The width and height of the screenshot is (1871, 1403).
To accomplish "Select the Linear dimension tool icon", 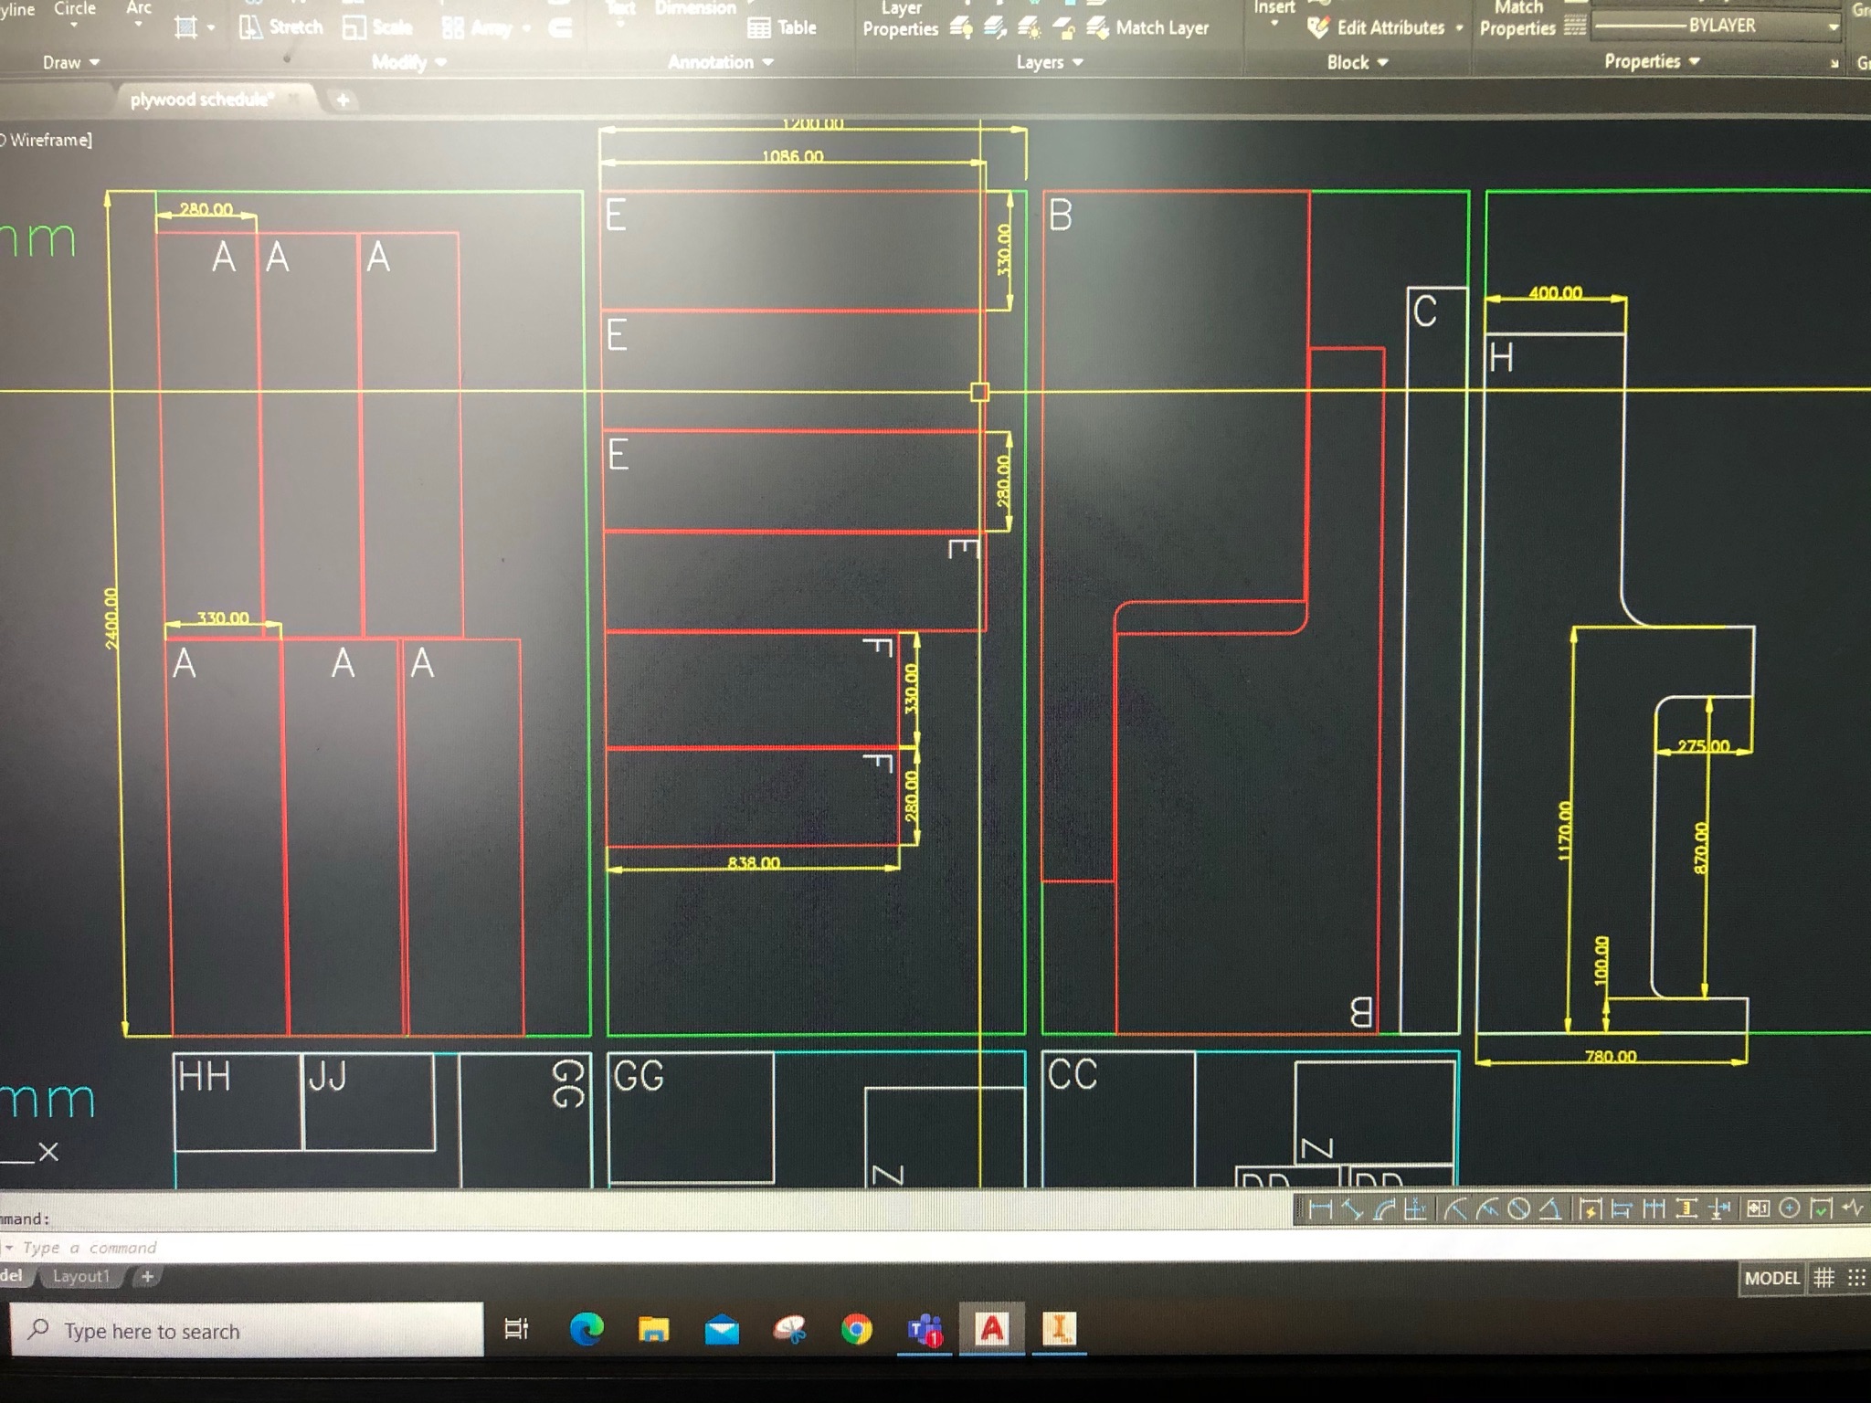I will click(1320, 1210).
